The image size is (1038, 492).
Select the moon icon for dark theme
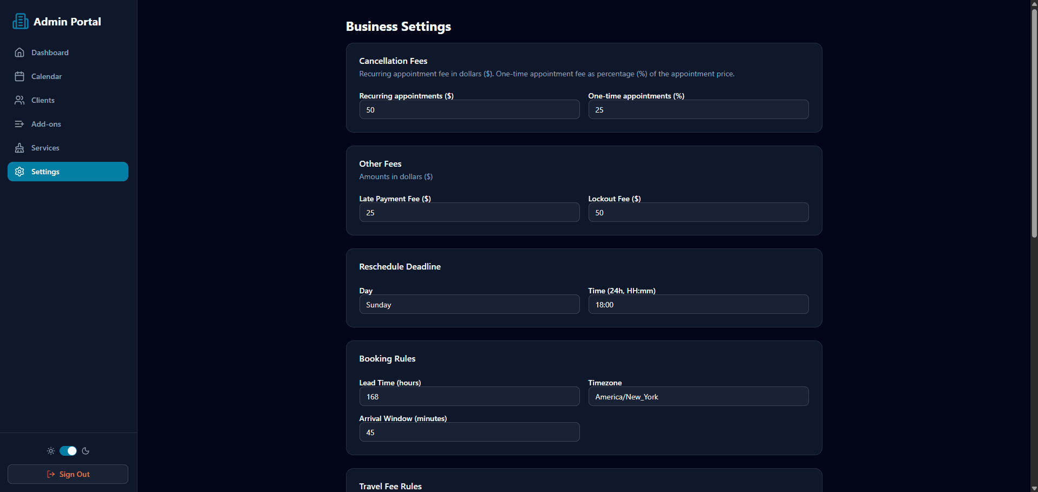[x=86, y=450]
